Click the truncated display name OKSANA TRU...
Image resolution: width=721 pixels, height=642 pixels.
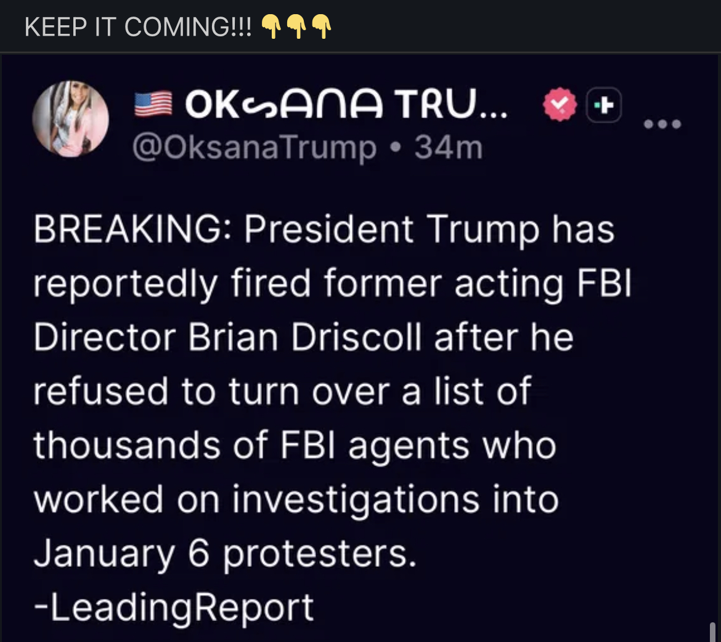tap(346, 106)
